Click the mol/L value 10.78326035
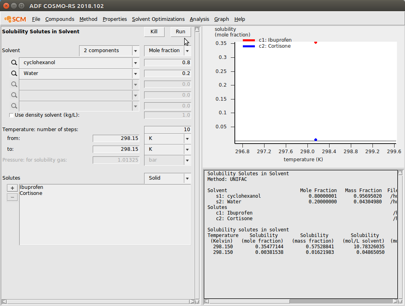 369,247
